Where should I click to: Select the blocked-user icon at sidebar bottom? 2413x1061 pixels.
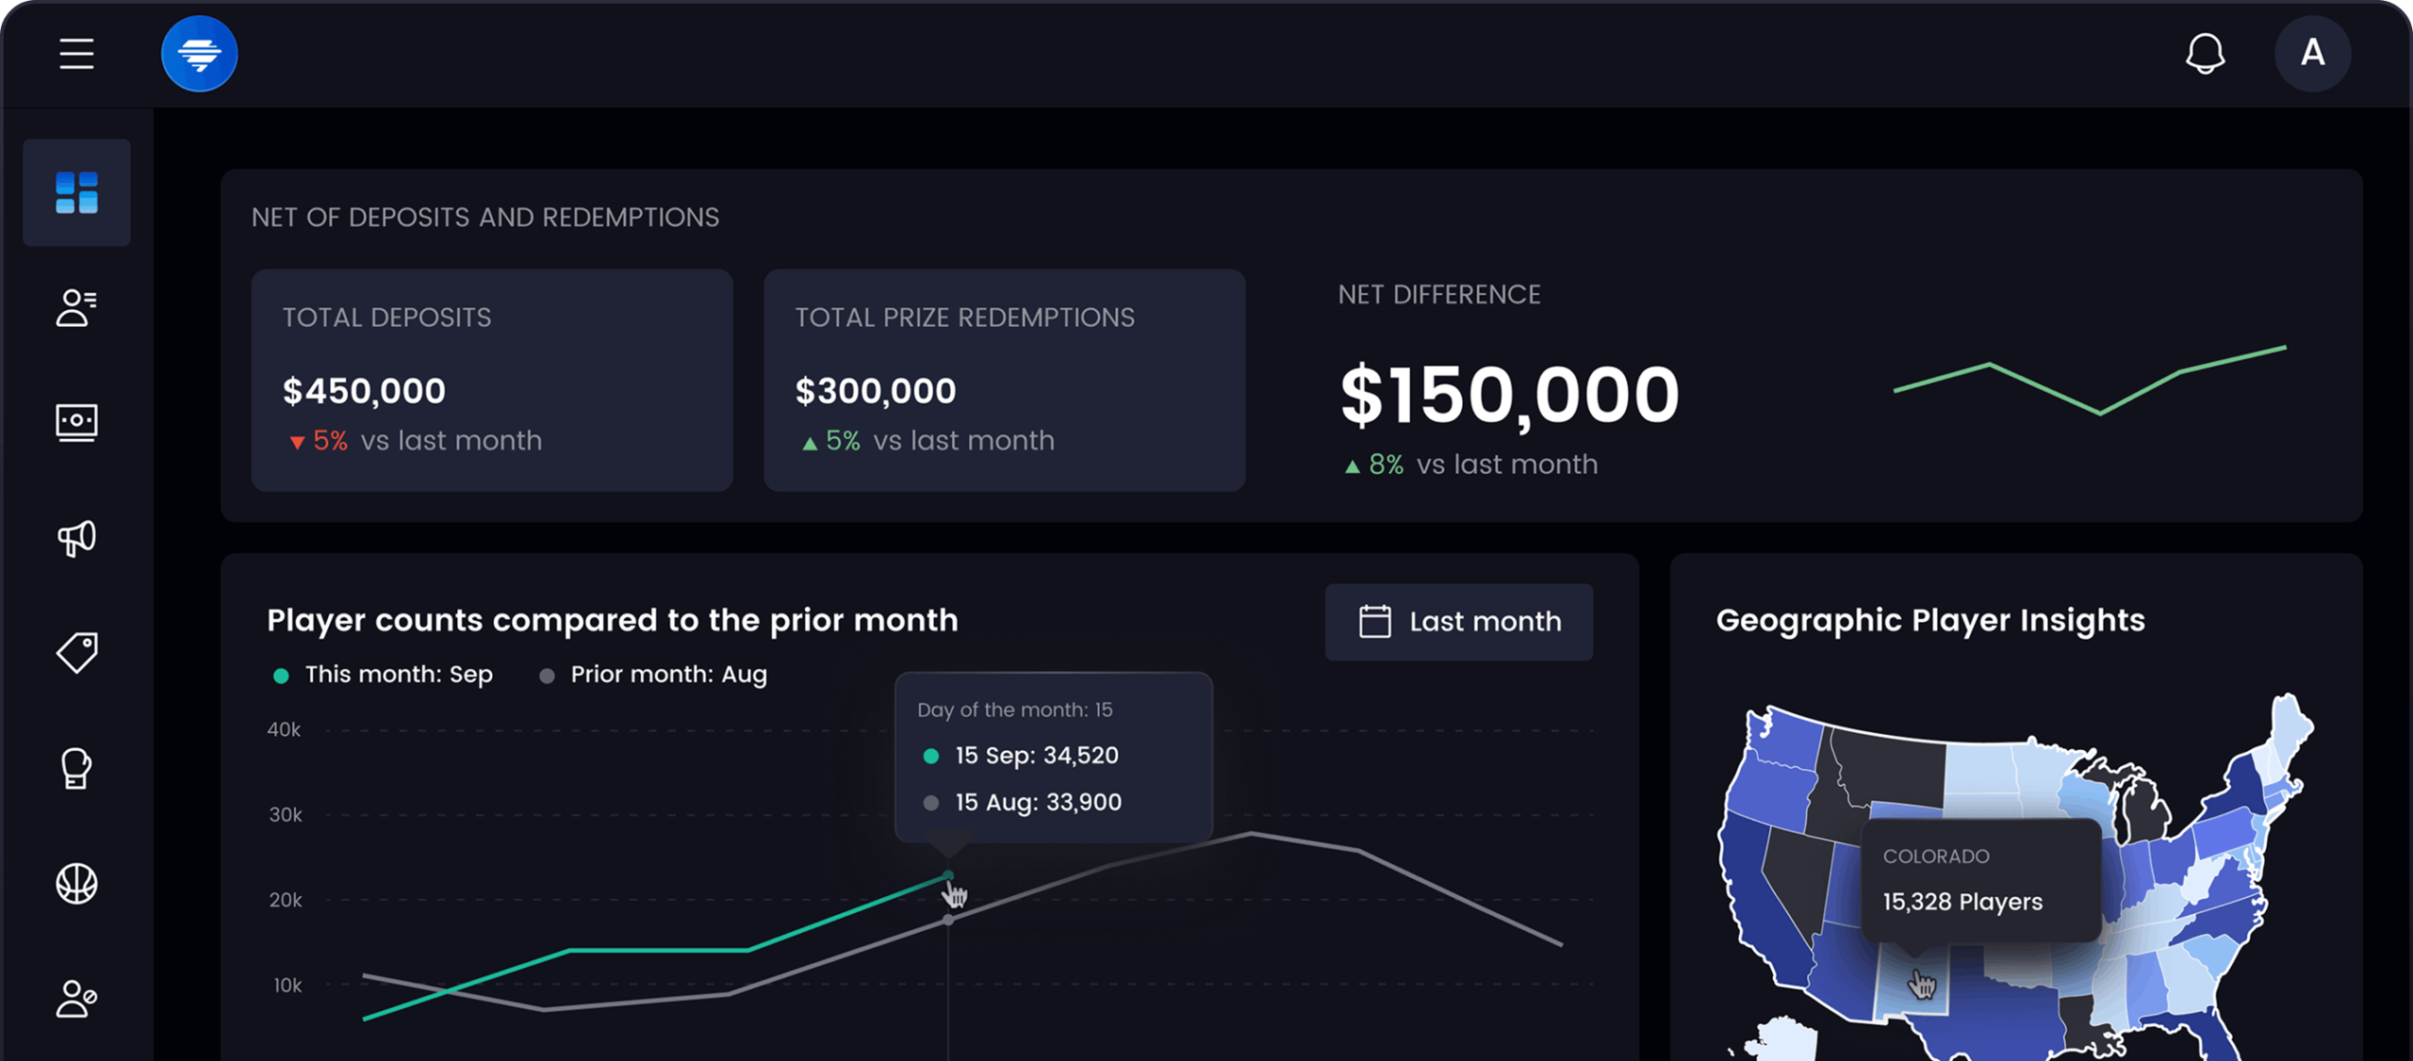coord(76,999)
